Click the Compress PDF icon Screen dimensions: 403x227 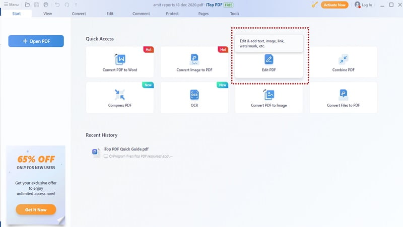pyautogui.click(x=120, y=95)
